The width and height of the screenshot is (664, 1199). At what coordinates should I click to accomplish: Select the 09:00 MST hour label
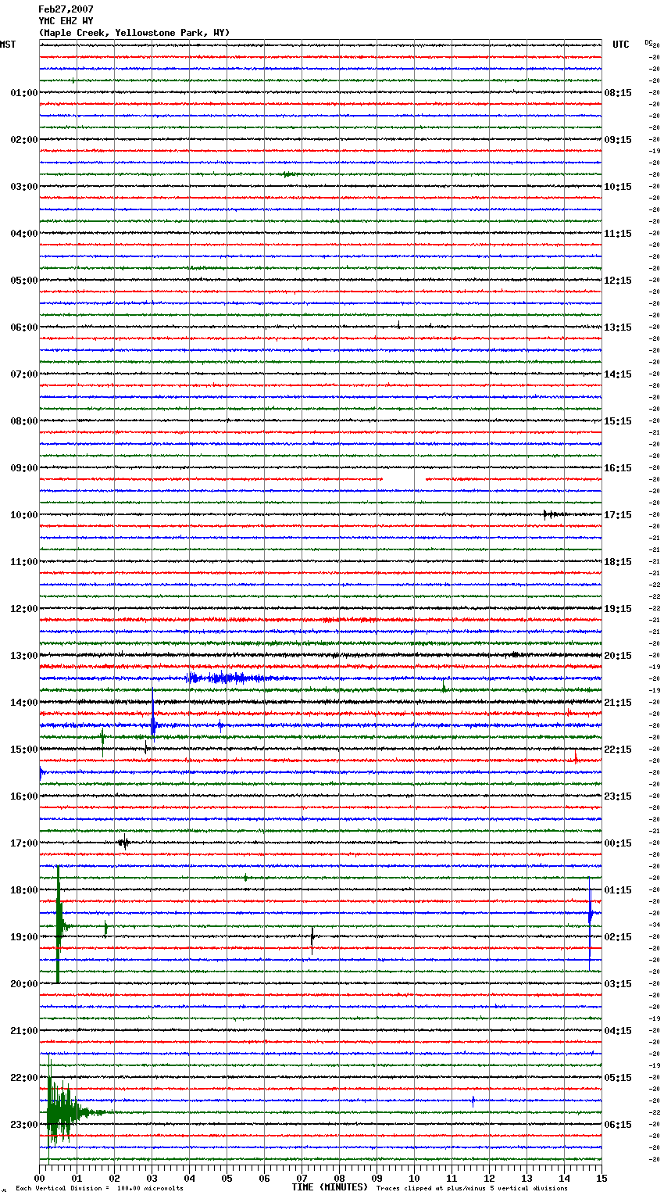[x=24, y=468]
